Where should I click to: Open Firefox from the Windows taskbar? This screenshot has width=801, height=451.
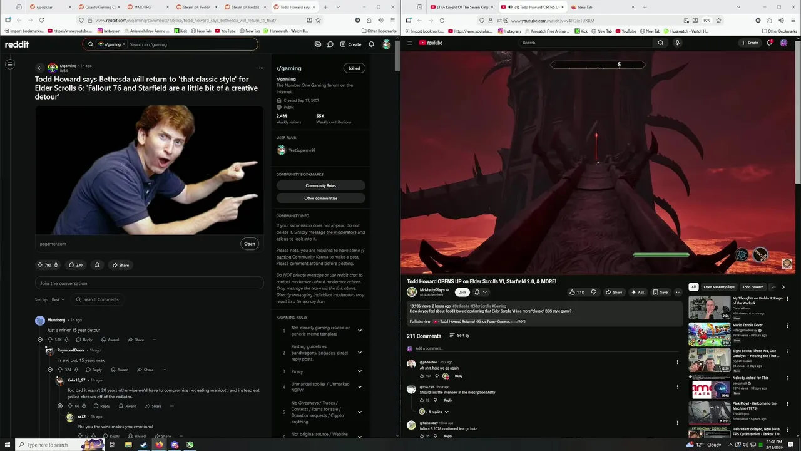[x=159, y=445]
